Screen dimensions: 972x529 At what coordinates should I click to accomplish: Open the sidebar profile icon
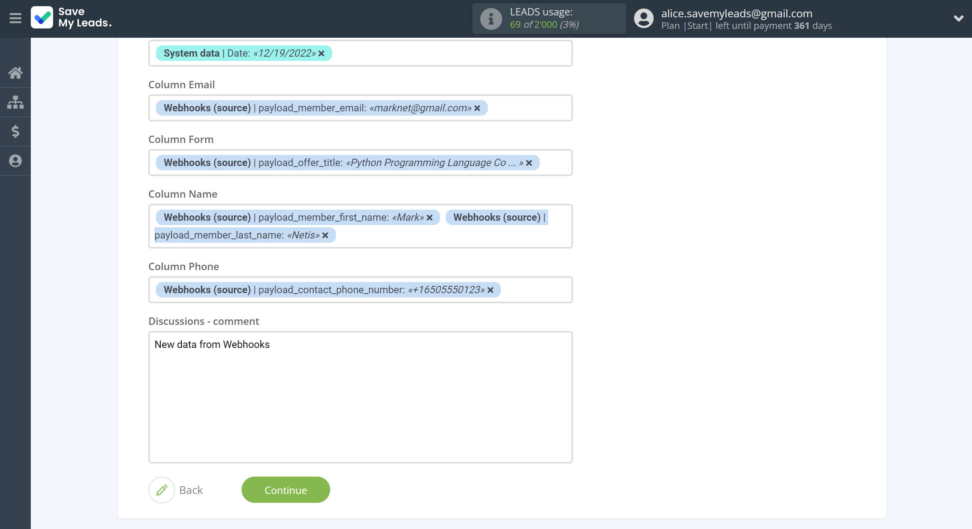(15, 161)
